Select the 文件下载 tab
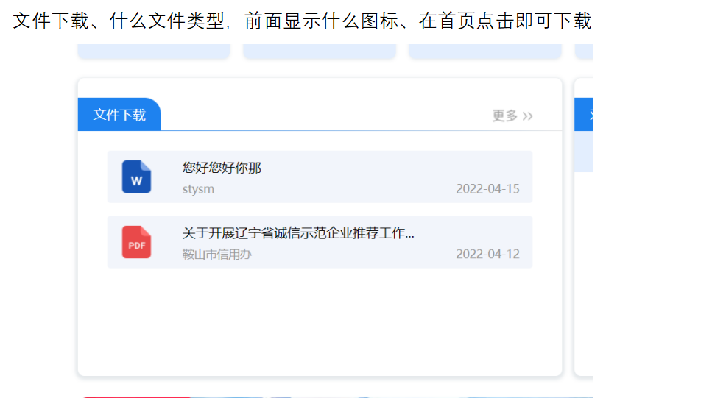The height and width of the screenshot is (398, 726). [x=119, y=114]
